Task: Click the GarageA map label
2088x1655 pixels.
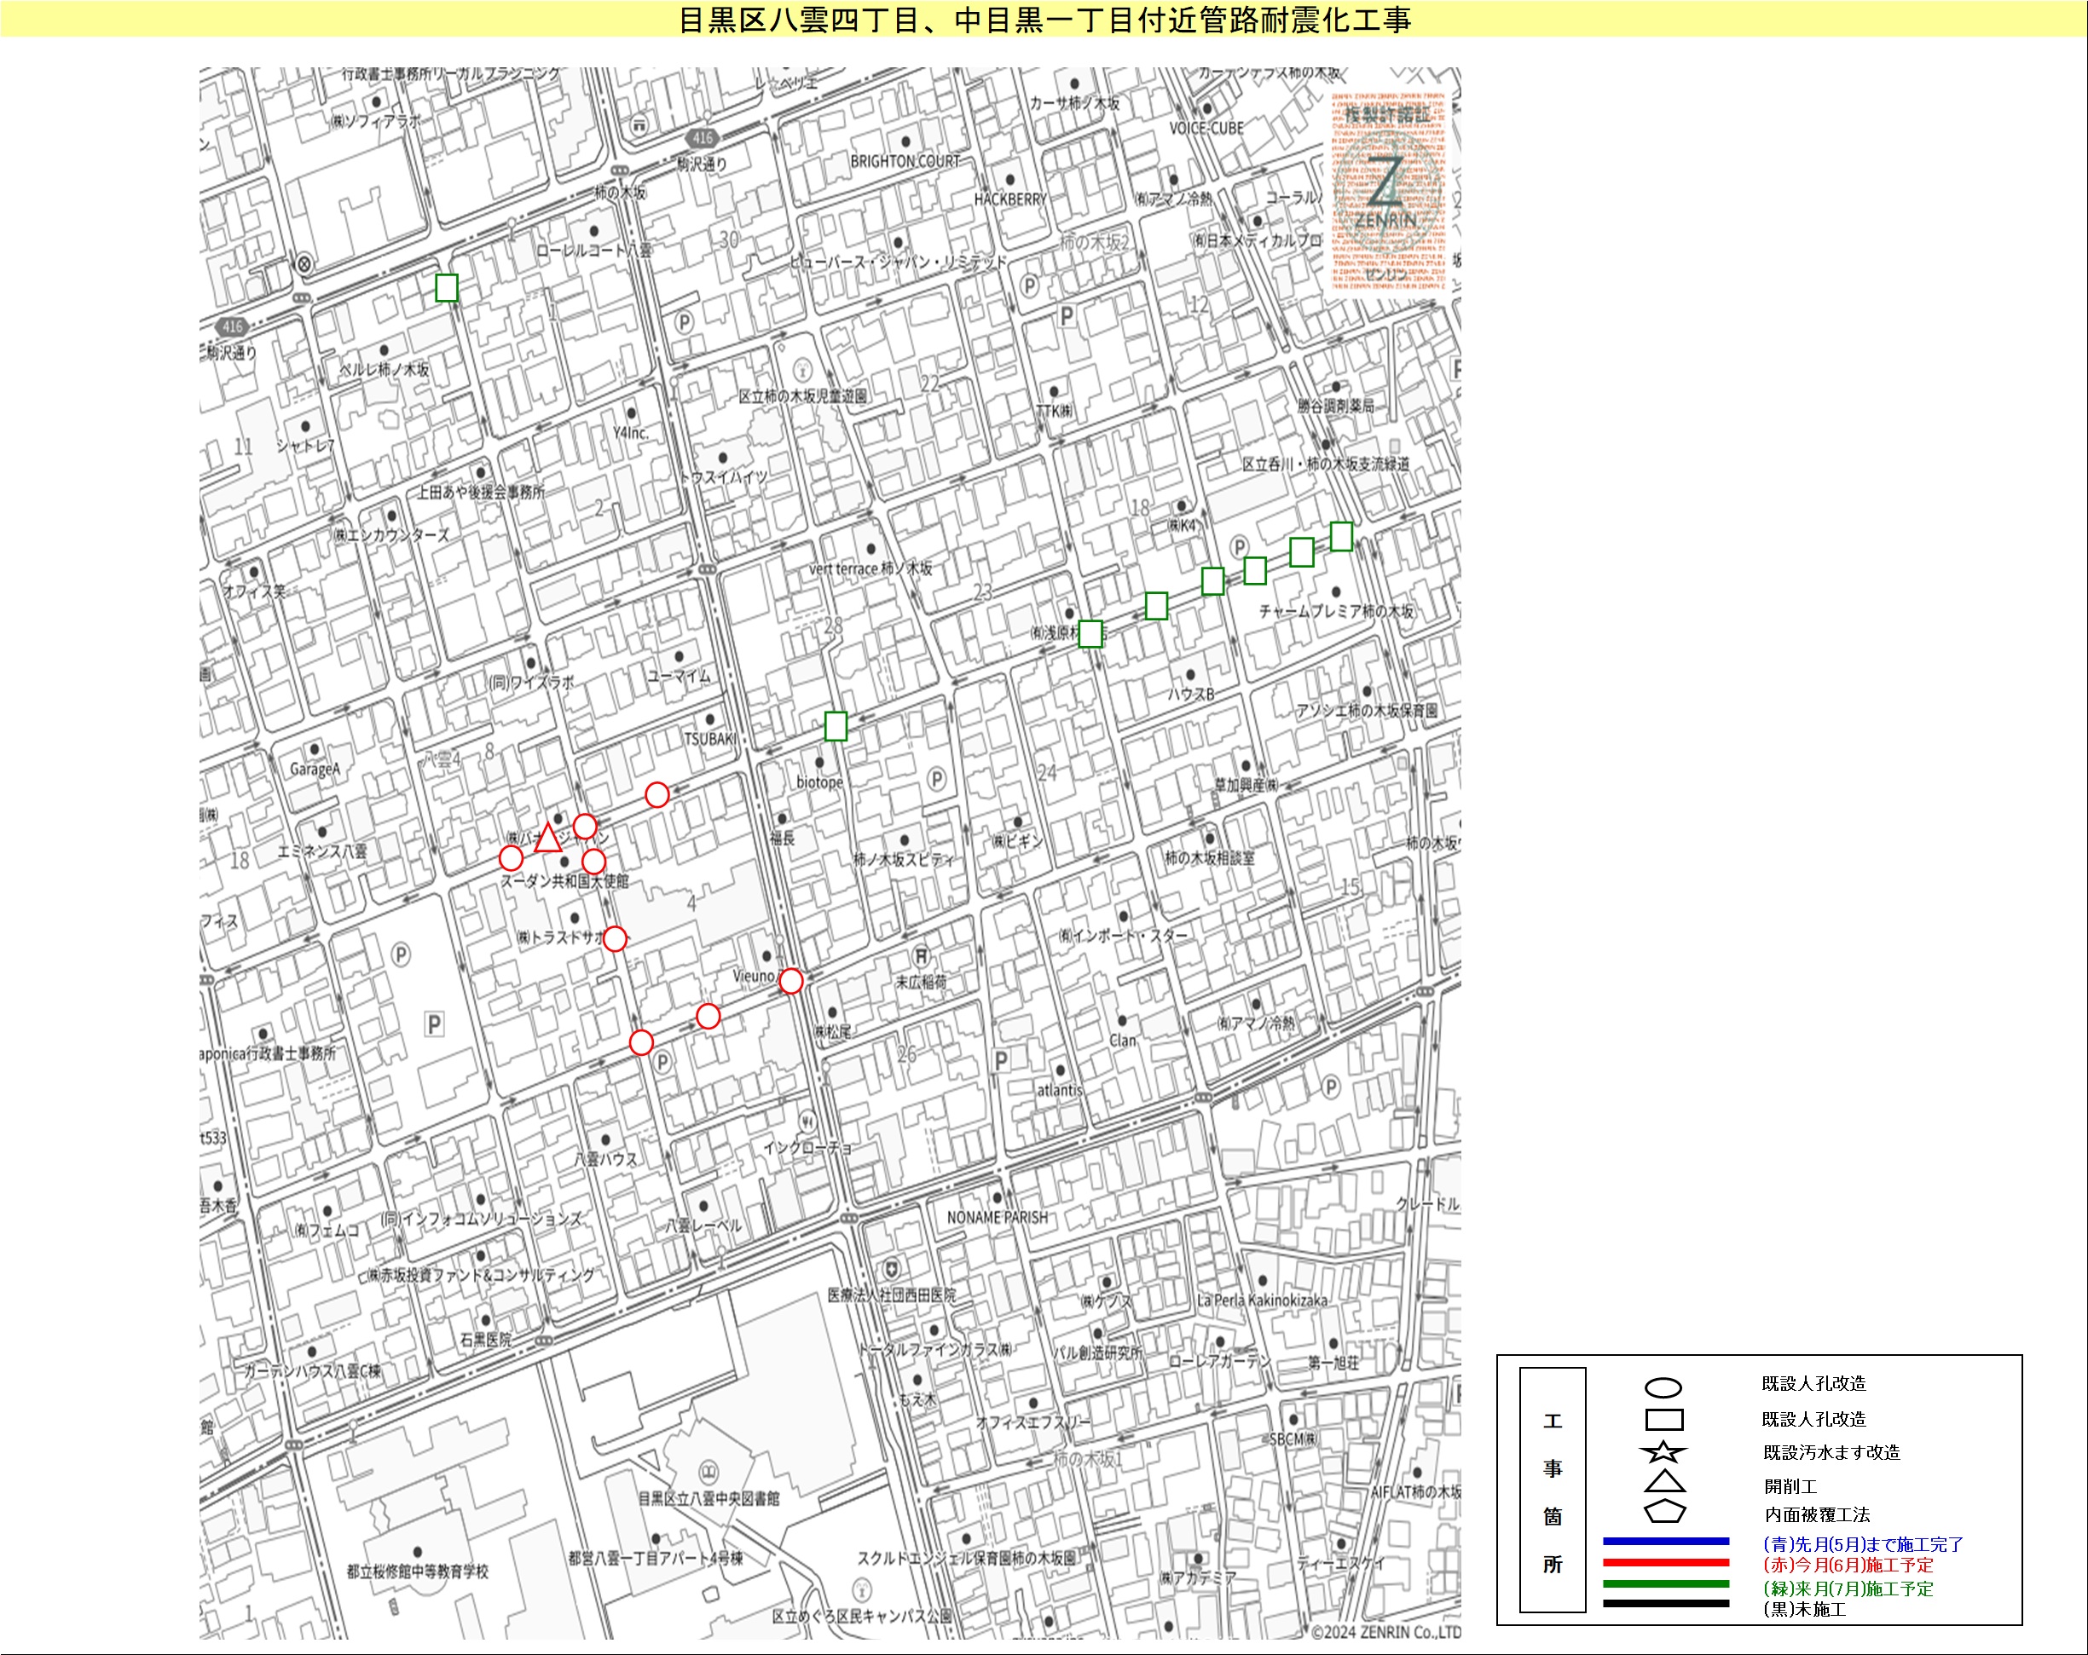Action: (x=315, y=770)
